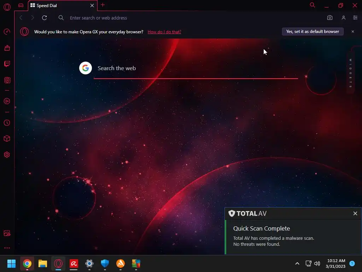Click the address bar input field

point(192,18)
